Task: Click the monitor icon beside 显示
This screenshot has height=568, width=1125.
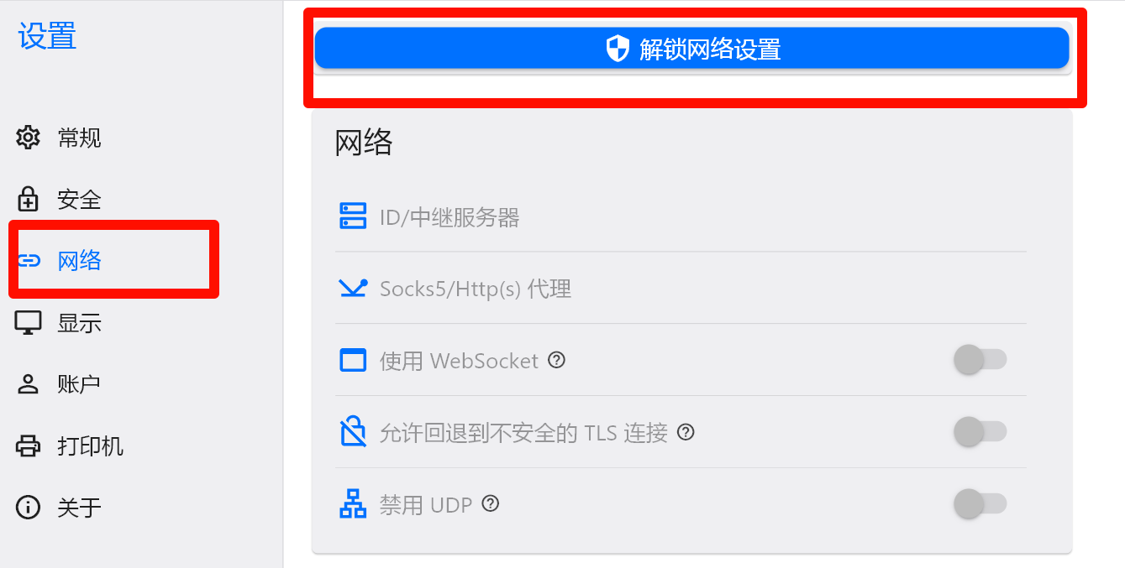Action: (x=29, y=323)
